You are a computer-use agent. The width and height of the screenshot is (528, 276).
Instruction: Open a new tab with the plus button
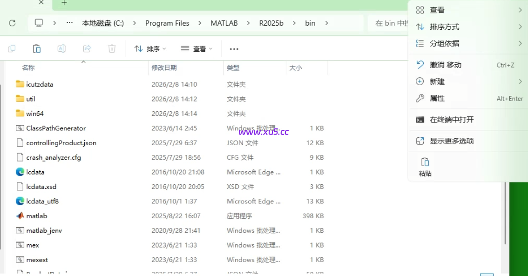pyautogui.click(x=64, y=3)
